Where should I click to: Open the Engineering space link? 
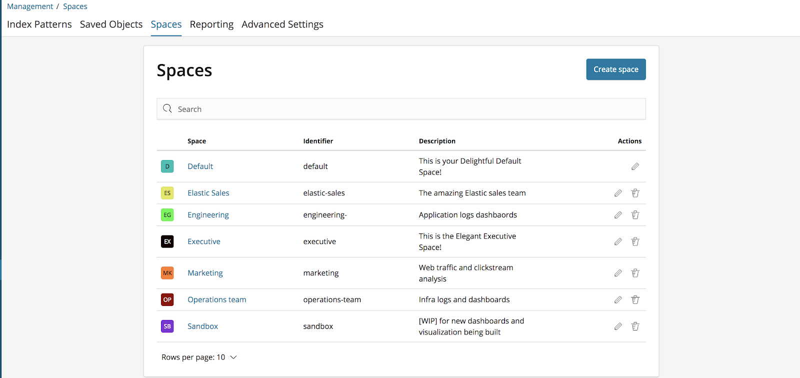(x=208, y=215)
